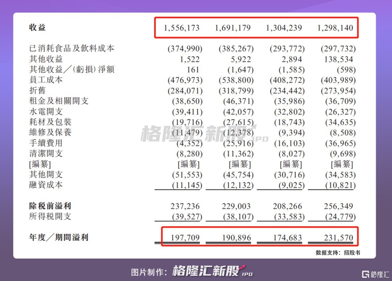Image resolution: width=392 pixels, height=281 pixels.
Task: Select the 員工成本 row label
Action: pyautogui.click(x=46, y=80)
